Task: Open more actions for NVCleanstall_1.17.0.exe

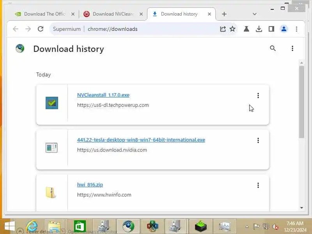Action: (258, 96)
